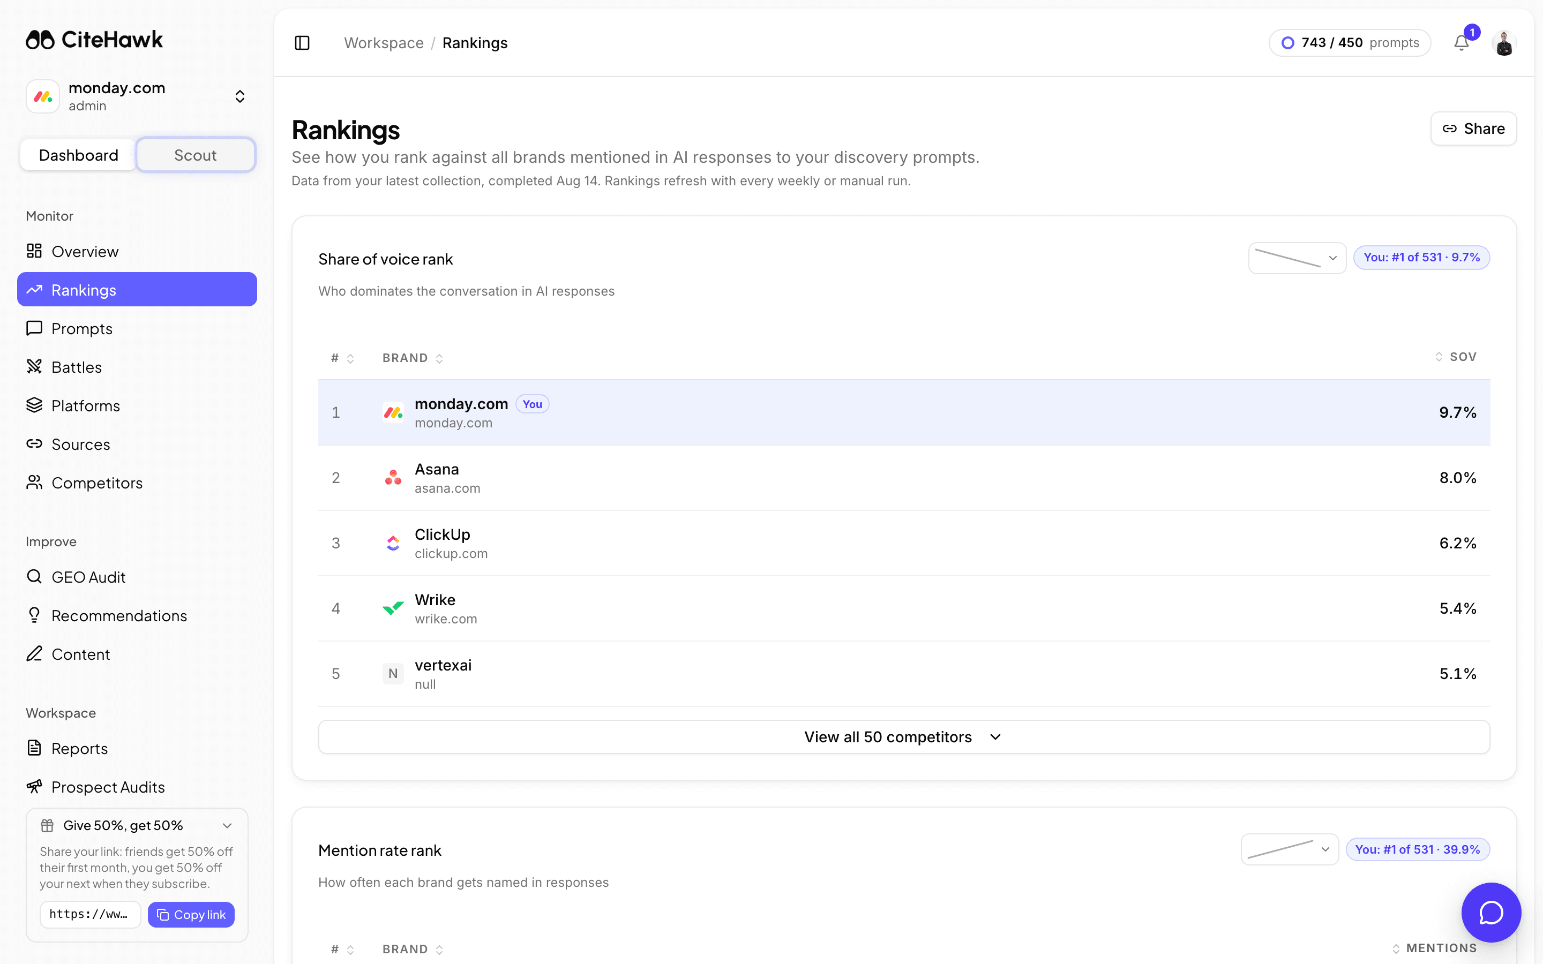
Task: Open Reports under Workspace
Action: pos(137,749)
